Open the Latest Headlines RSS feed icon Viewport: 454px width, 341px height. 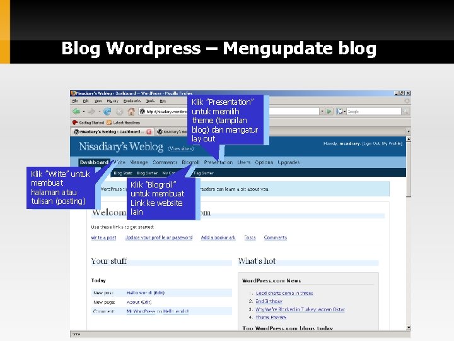point(109,123)
